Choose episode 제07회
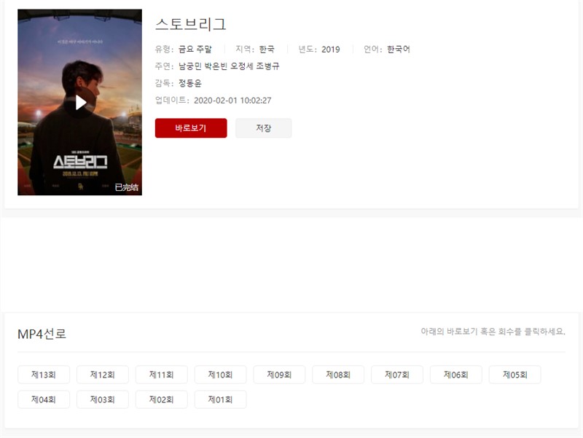Image resolution: width=583 pixels, height=438 pixels. [x=397, y=375]
